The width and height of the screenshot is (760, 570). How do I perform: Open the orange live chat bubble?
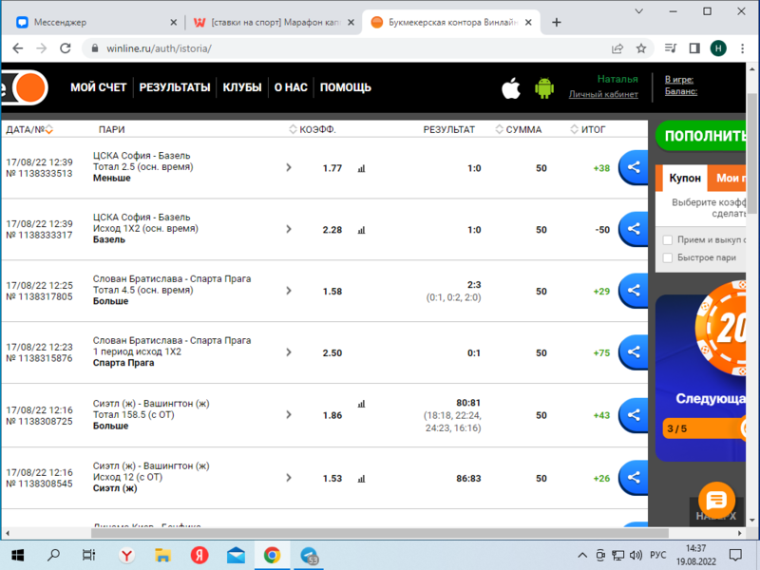(x=716, y=500)
